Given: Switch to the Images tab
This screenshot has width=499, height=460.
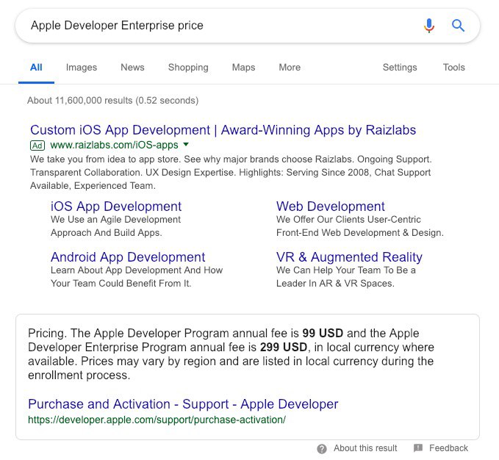Looking at the screenshot, I should click(x=82, y=68).
